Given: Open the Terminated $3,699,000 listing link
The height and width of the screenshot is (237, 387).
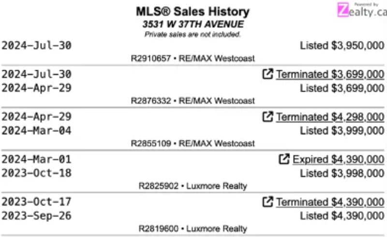Looking at the screenshot, I should pyautogui.click(x=330, y=74).
